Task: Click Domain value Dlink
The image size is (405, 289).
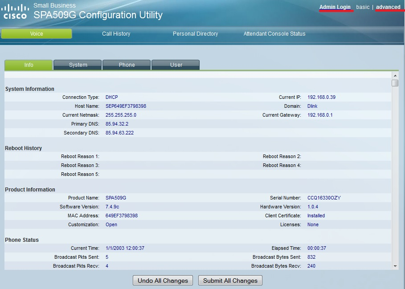Action: tap(312, 106)
